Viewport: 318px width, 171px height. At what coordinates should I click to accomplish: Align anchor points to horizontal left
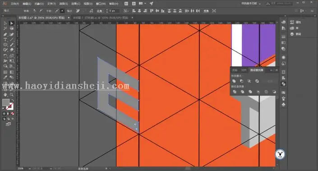pos(134,11)
